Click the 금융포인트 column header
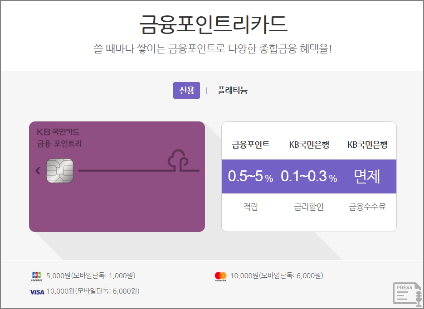 pos(251,145)
